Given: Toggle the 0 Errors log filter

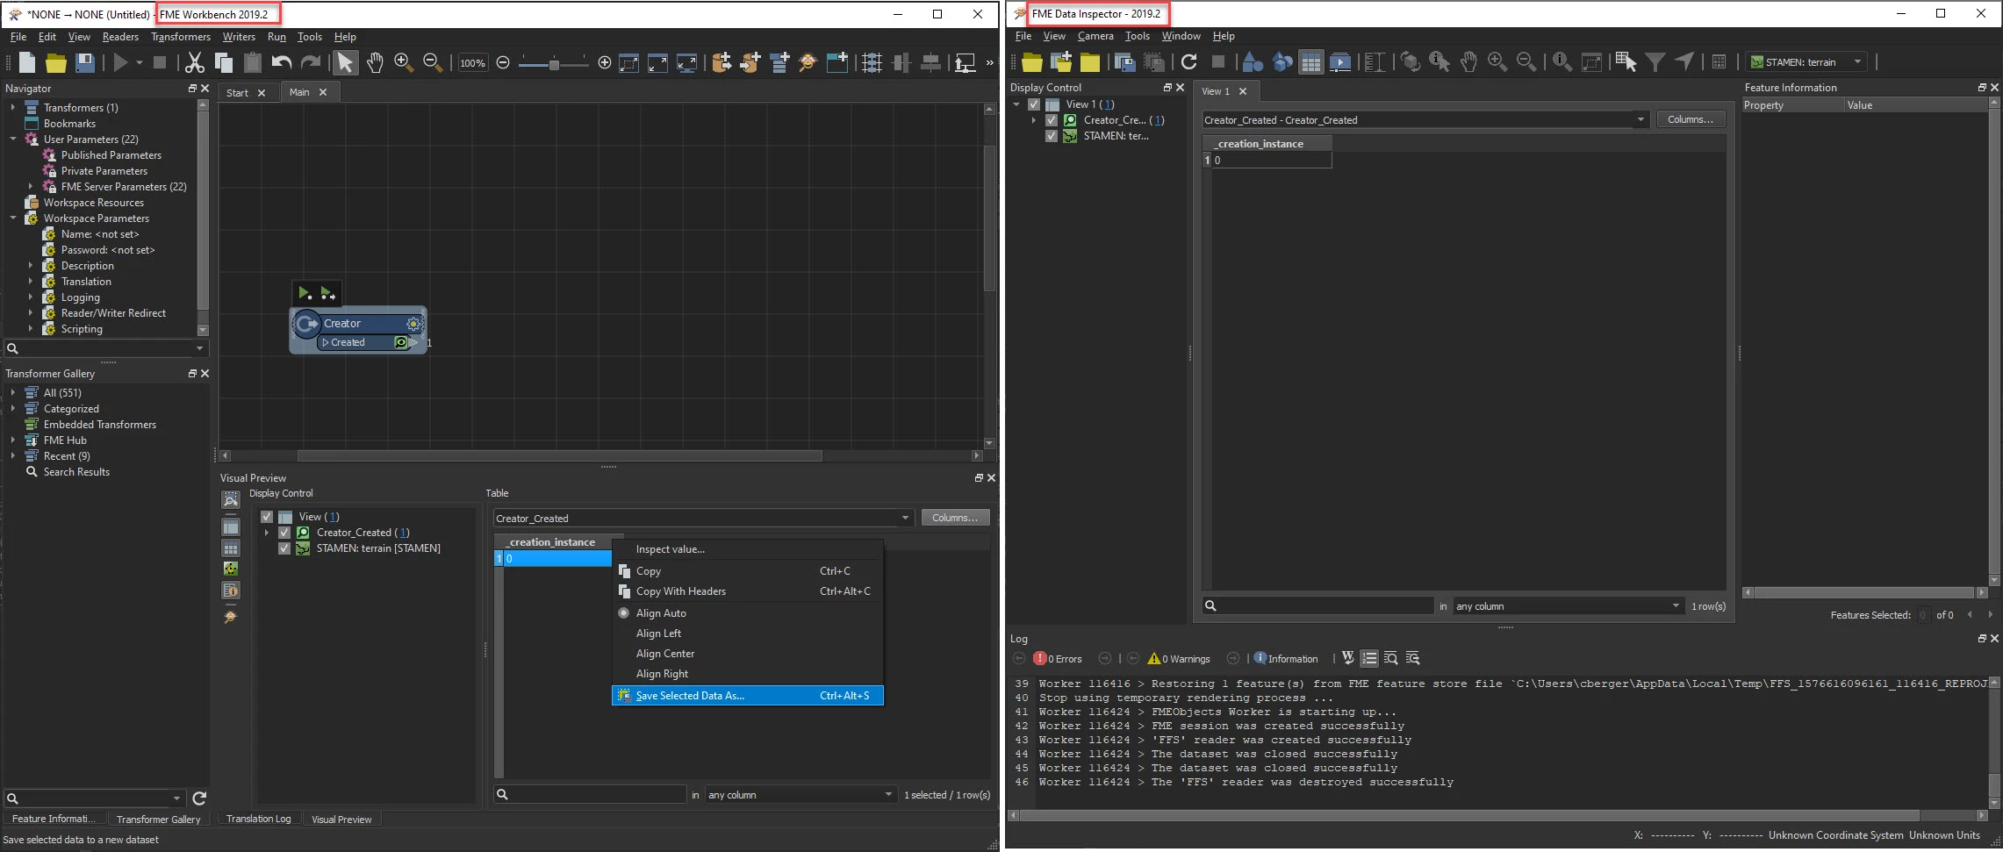Looking at the screenshot, I should 1058,659.
